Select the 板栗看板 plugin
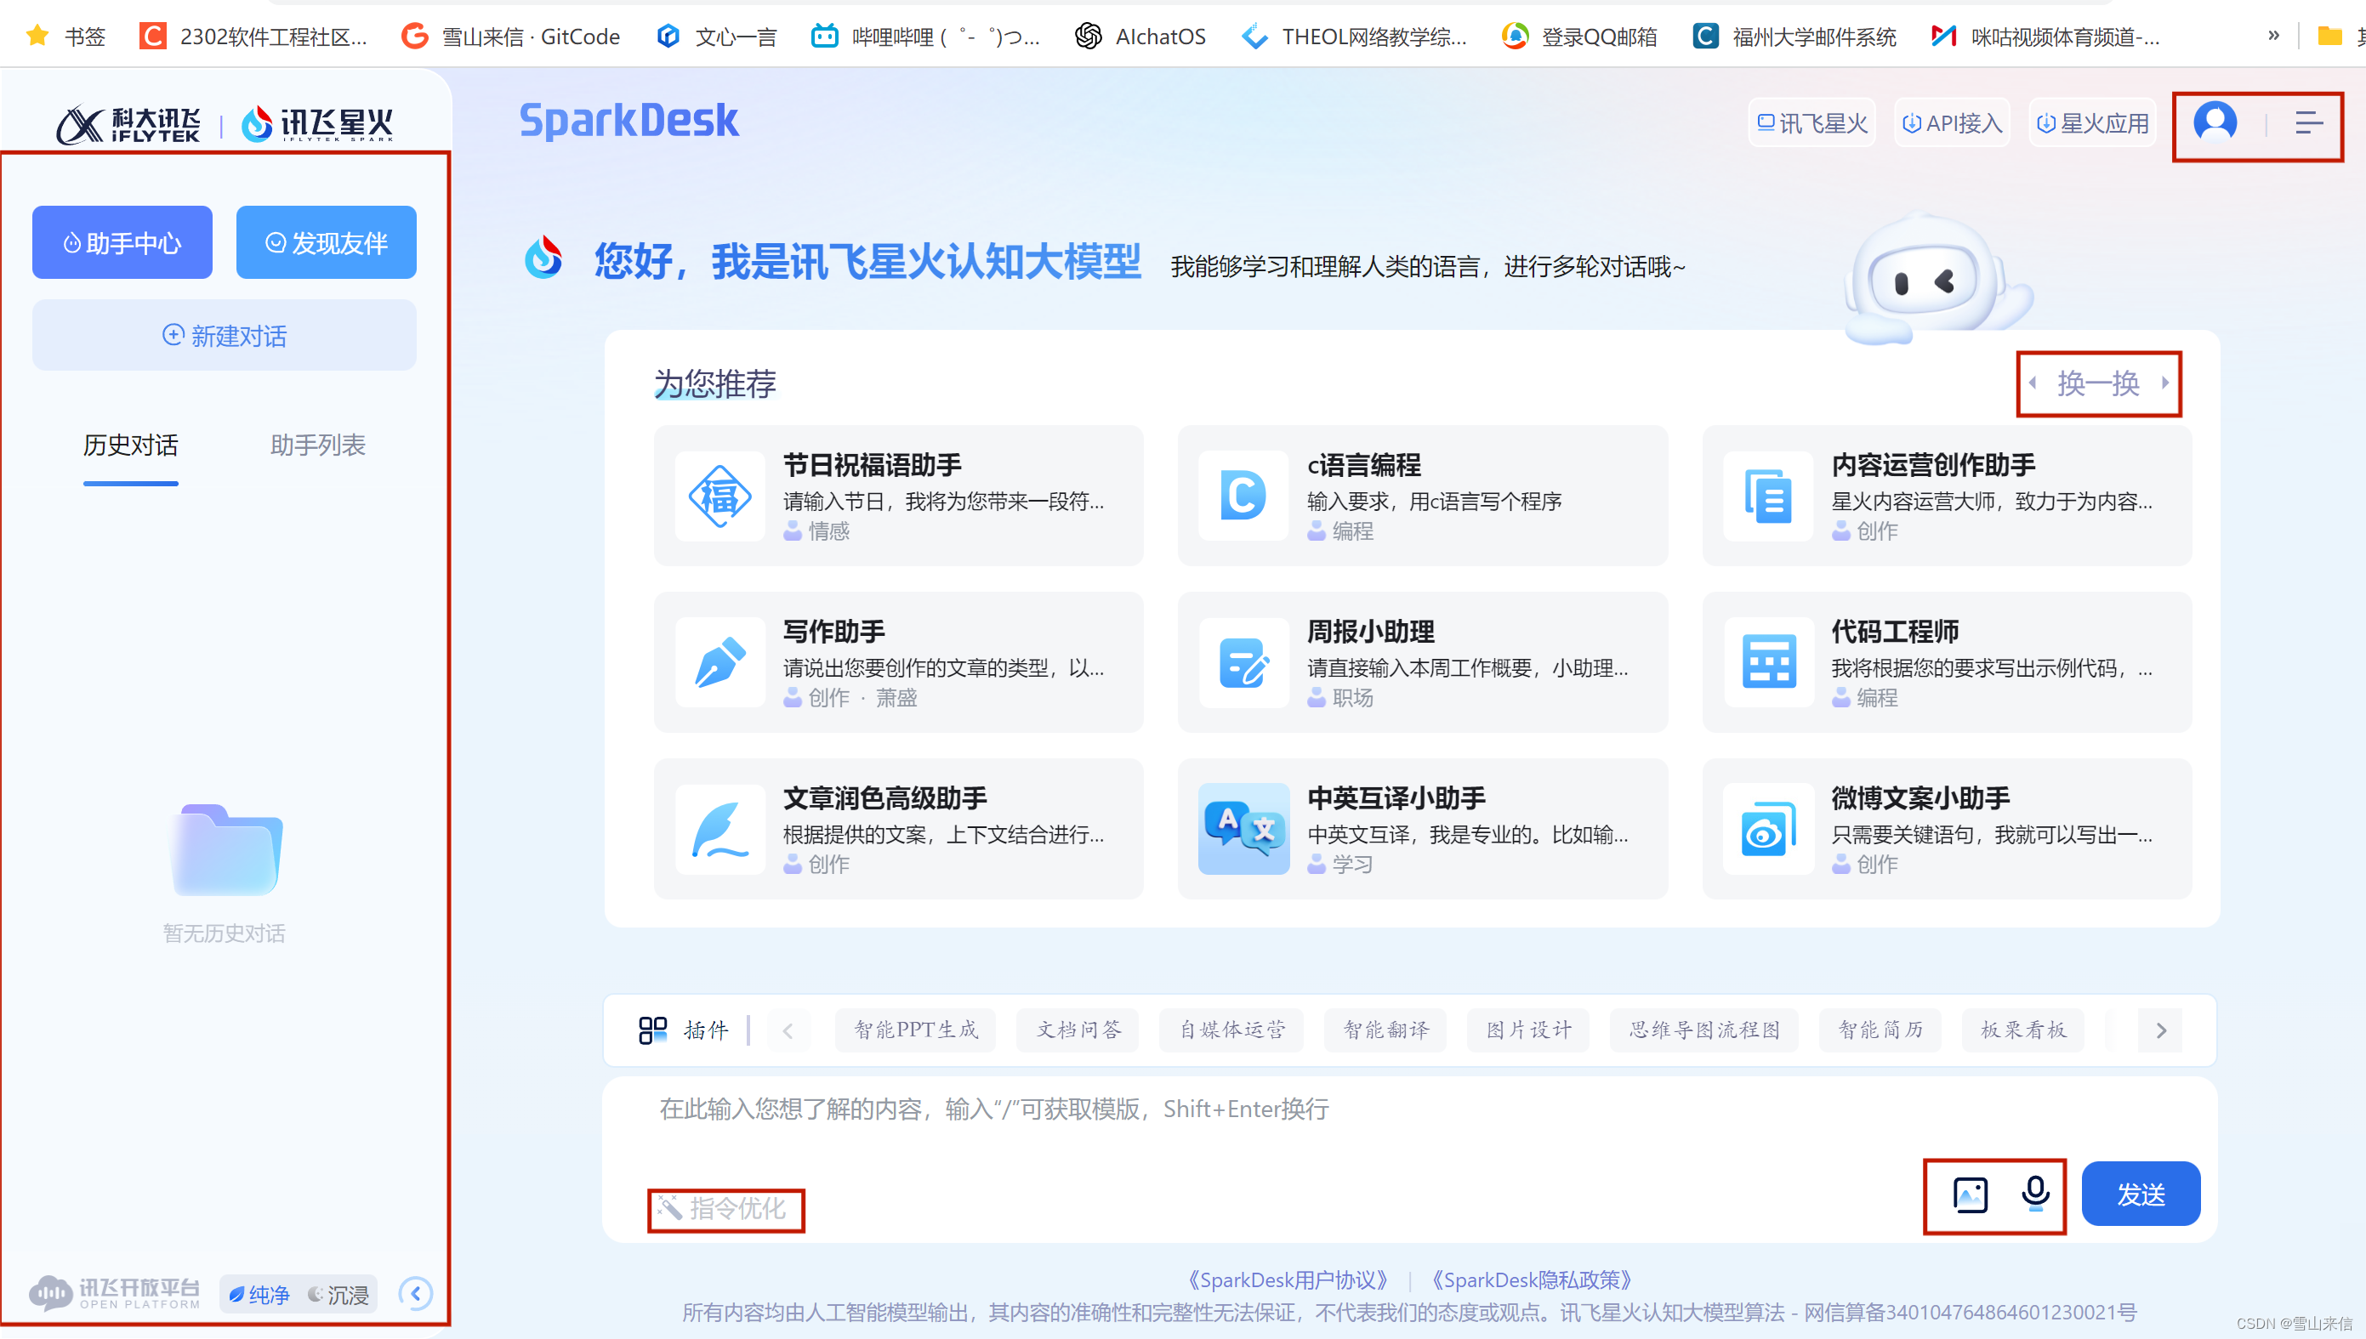Image resolution: width=2366 pixels, height=1339 pixels. [x=2023, y=1030]
